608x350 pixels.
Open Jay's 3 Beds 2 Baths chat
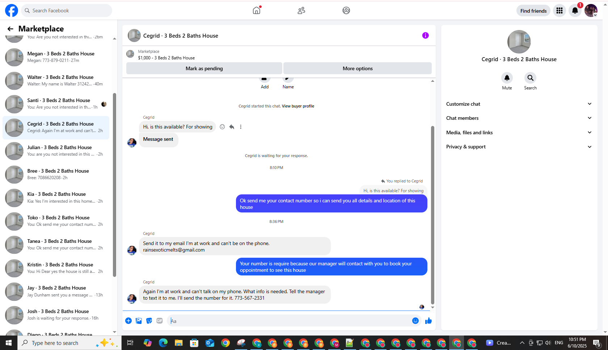tap(56, 291)
